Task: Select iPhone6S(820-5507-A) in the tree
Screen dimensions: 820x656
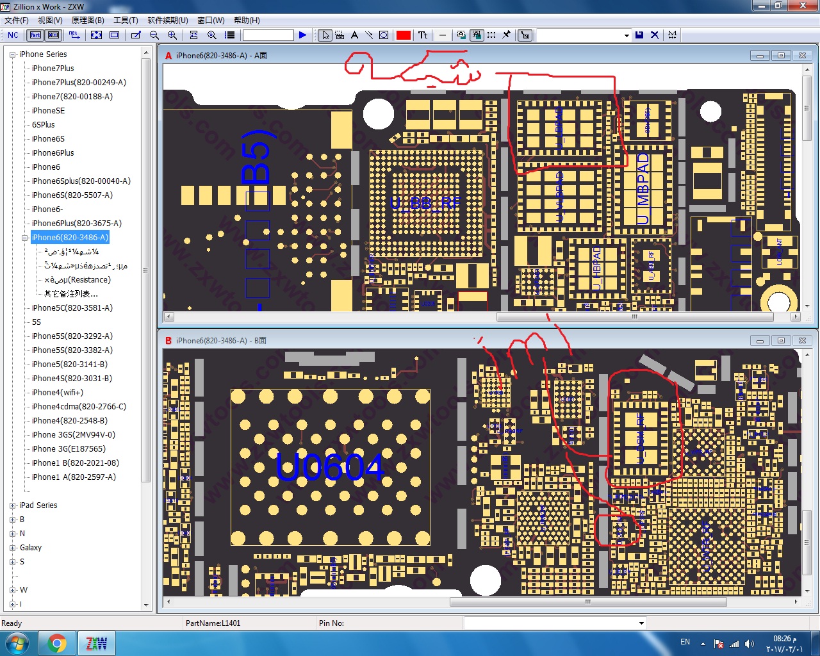Action: [72, 195]
